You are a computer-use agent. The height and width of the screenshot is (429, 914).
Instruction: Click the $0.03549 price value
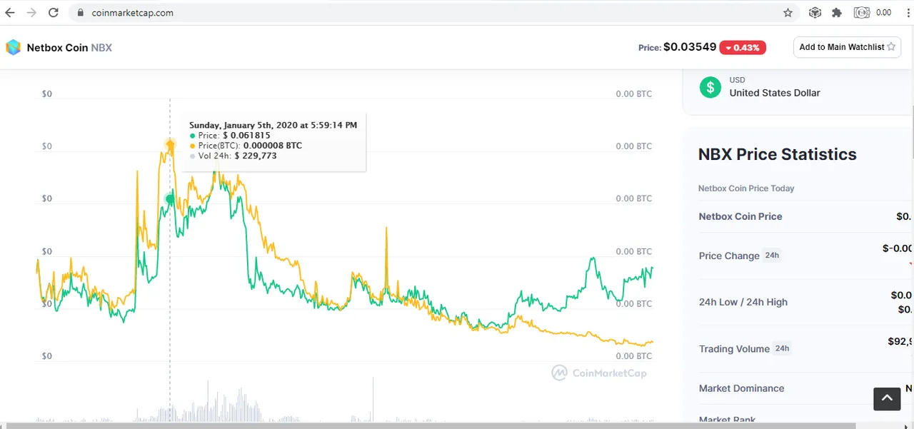pos(690,47)
